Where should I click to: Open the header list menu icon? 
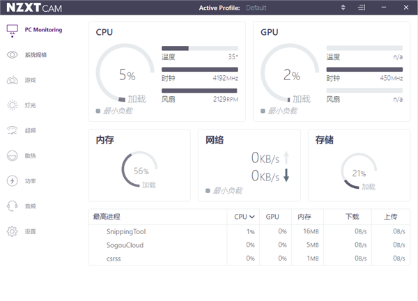point(362,8)
